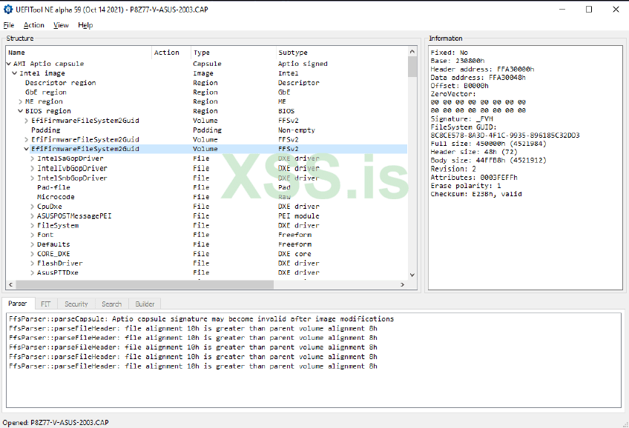
Task: Expand the Font file node
Action: click(33, 235)
